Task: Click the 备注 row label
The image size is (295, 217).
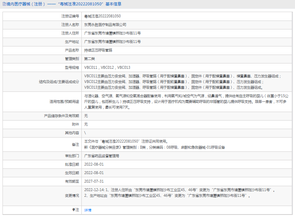Action: (x=75, y=144)
